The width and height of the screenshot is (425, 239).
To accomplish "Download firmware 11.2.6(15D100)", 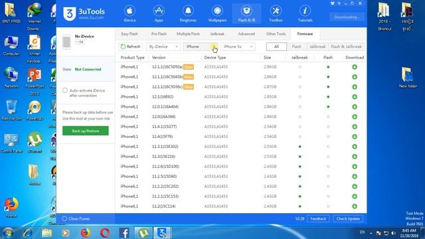I will click(355, 167).
